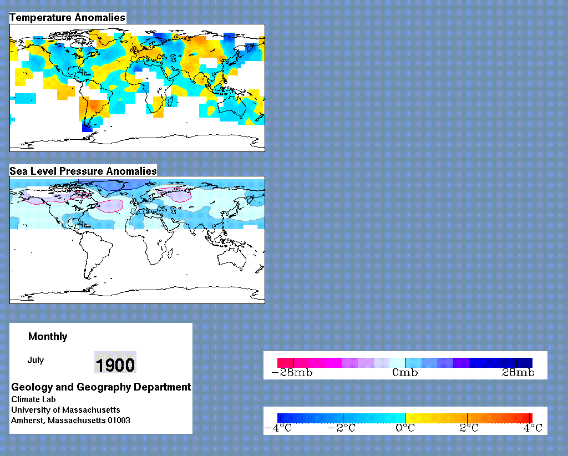Click the 'July' month label
This screenshot has width=568, height=456.
coord(35,360)
